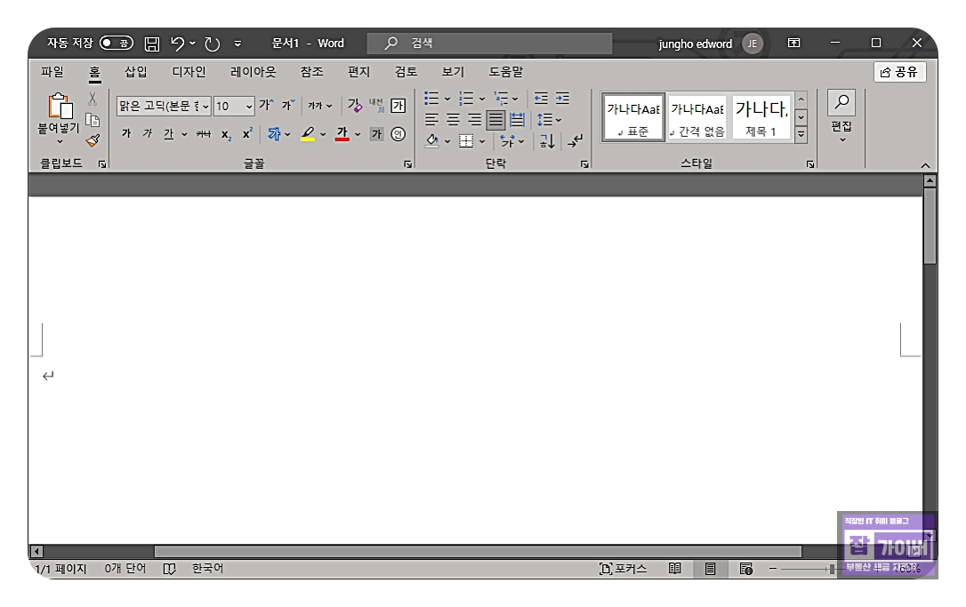Expand the styles gallery list
The height and width of the screenshot is (607, 966).
801,133
